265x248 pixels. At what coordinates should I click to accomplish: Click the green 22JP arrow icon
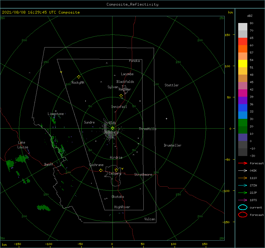pyautogui.click(x=243, y=193)
